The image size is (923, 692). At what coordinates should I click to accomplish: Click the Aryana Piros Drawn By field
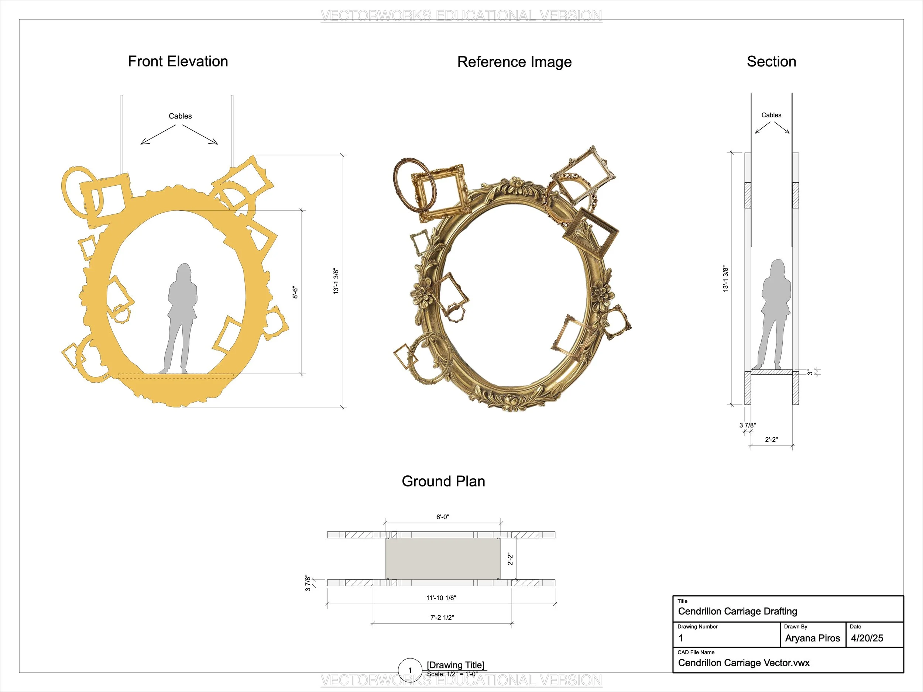[812, 638]
